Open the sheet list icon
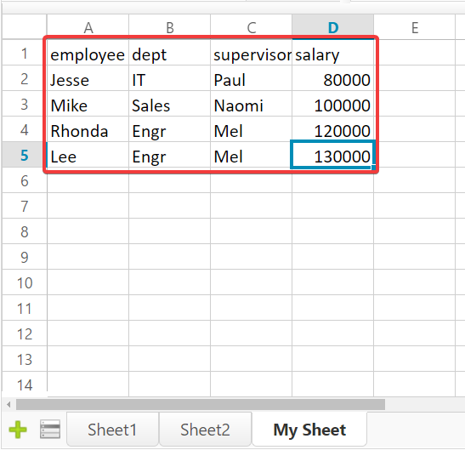This screenshot has height=450, width=465. [x=50, y=430]
